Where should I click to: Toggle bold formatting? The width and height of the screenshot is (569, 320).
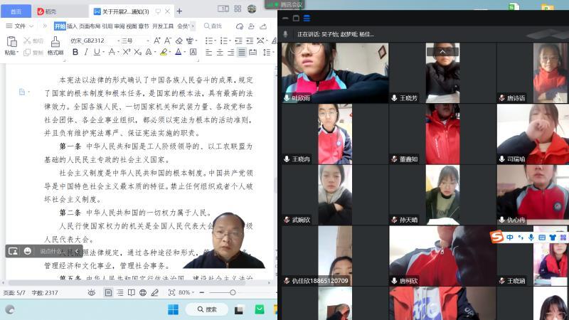(75, 52)
